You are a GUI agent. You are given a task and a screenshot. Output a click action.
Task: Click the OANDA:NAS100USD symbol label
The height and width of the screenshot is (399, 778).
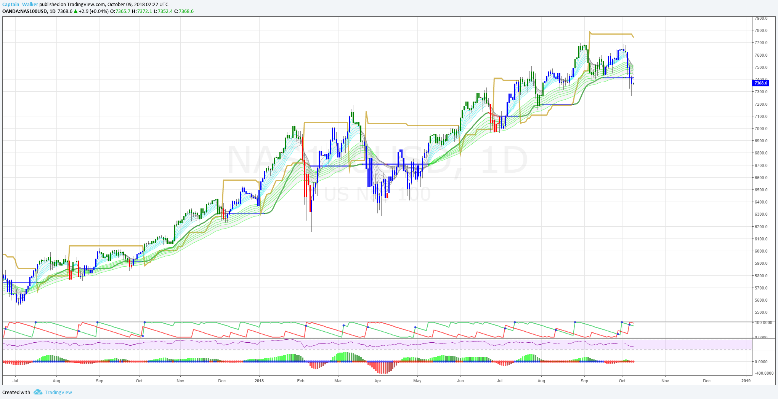(25, 11)
